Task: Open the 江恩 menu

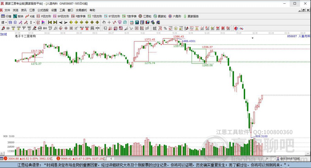Action: click(x=32, y=10)
